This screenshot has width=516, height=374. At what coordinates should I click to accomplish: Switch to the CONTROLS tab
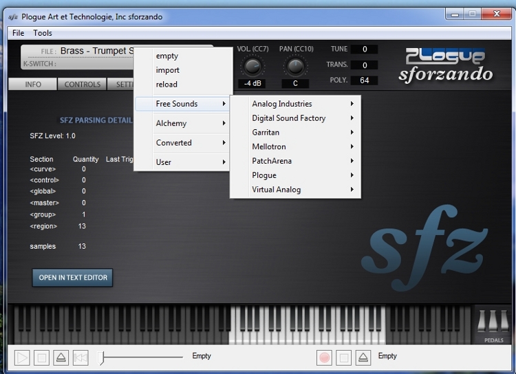coord(82,84)
